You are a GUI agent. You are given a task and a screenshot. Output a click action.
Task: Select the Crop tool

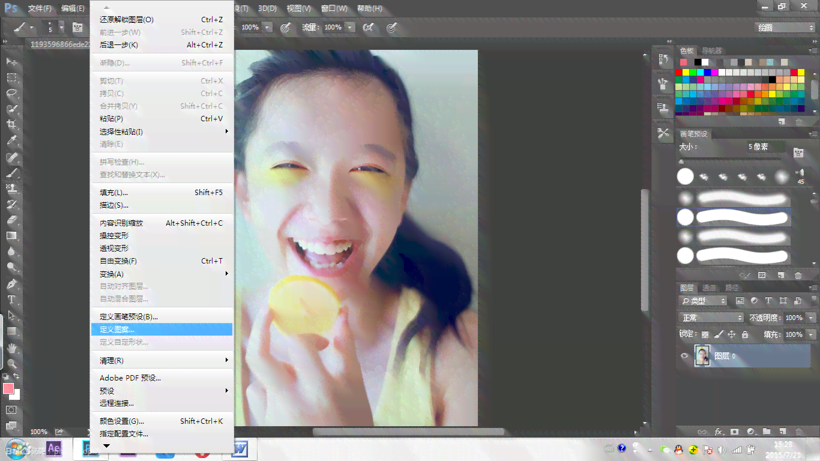(x=11, y=125)
